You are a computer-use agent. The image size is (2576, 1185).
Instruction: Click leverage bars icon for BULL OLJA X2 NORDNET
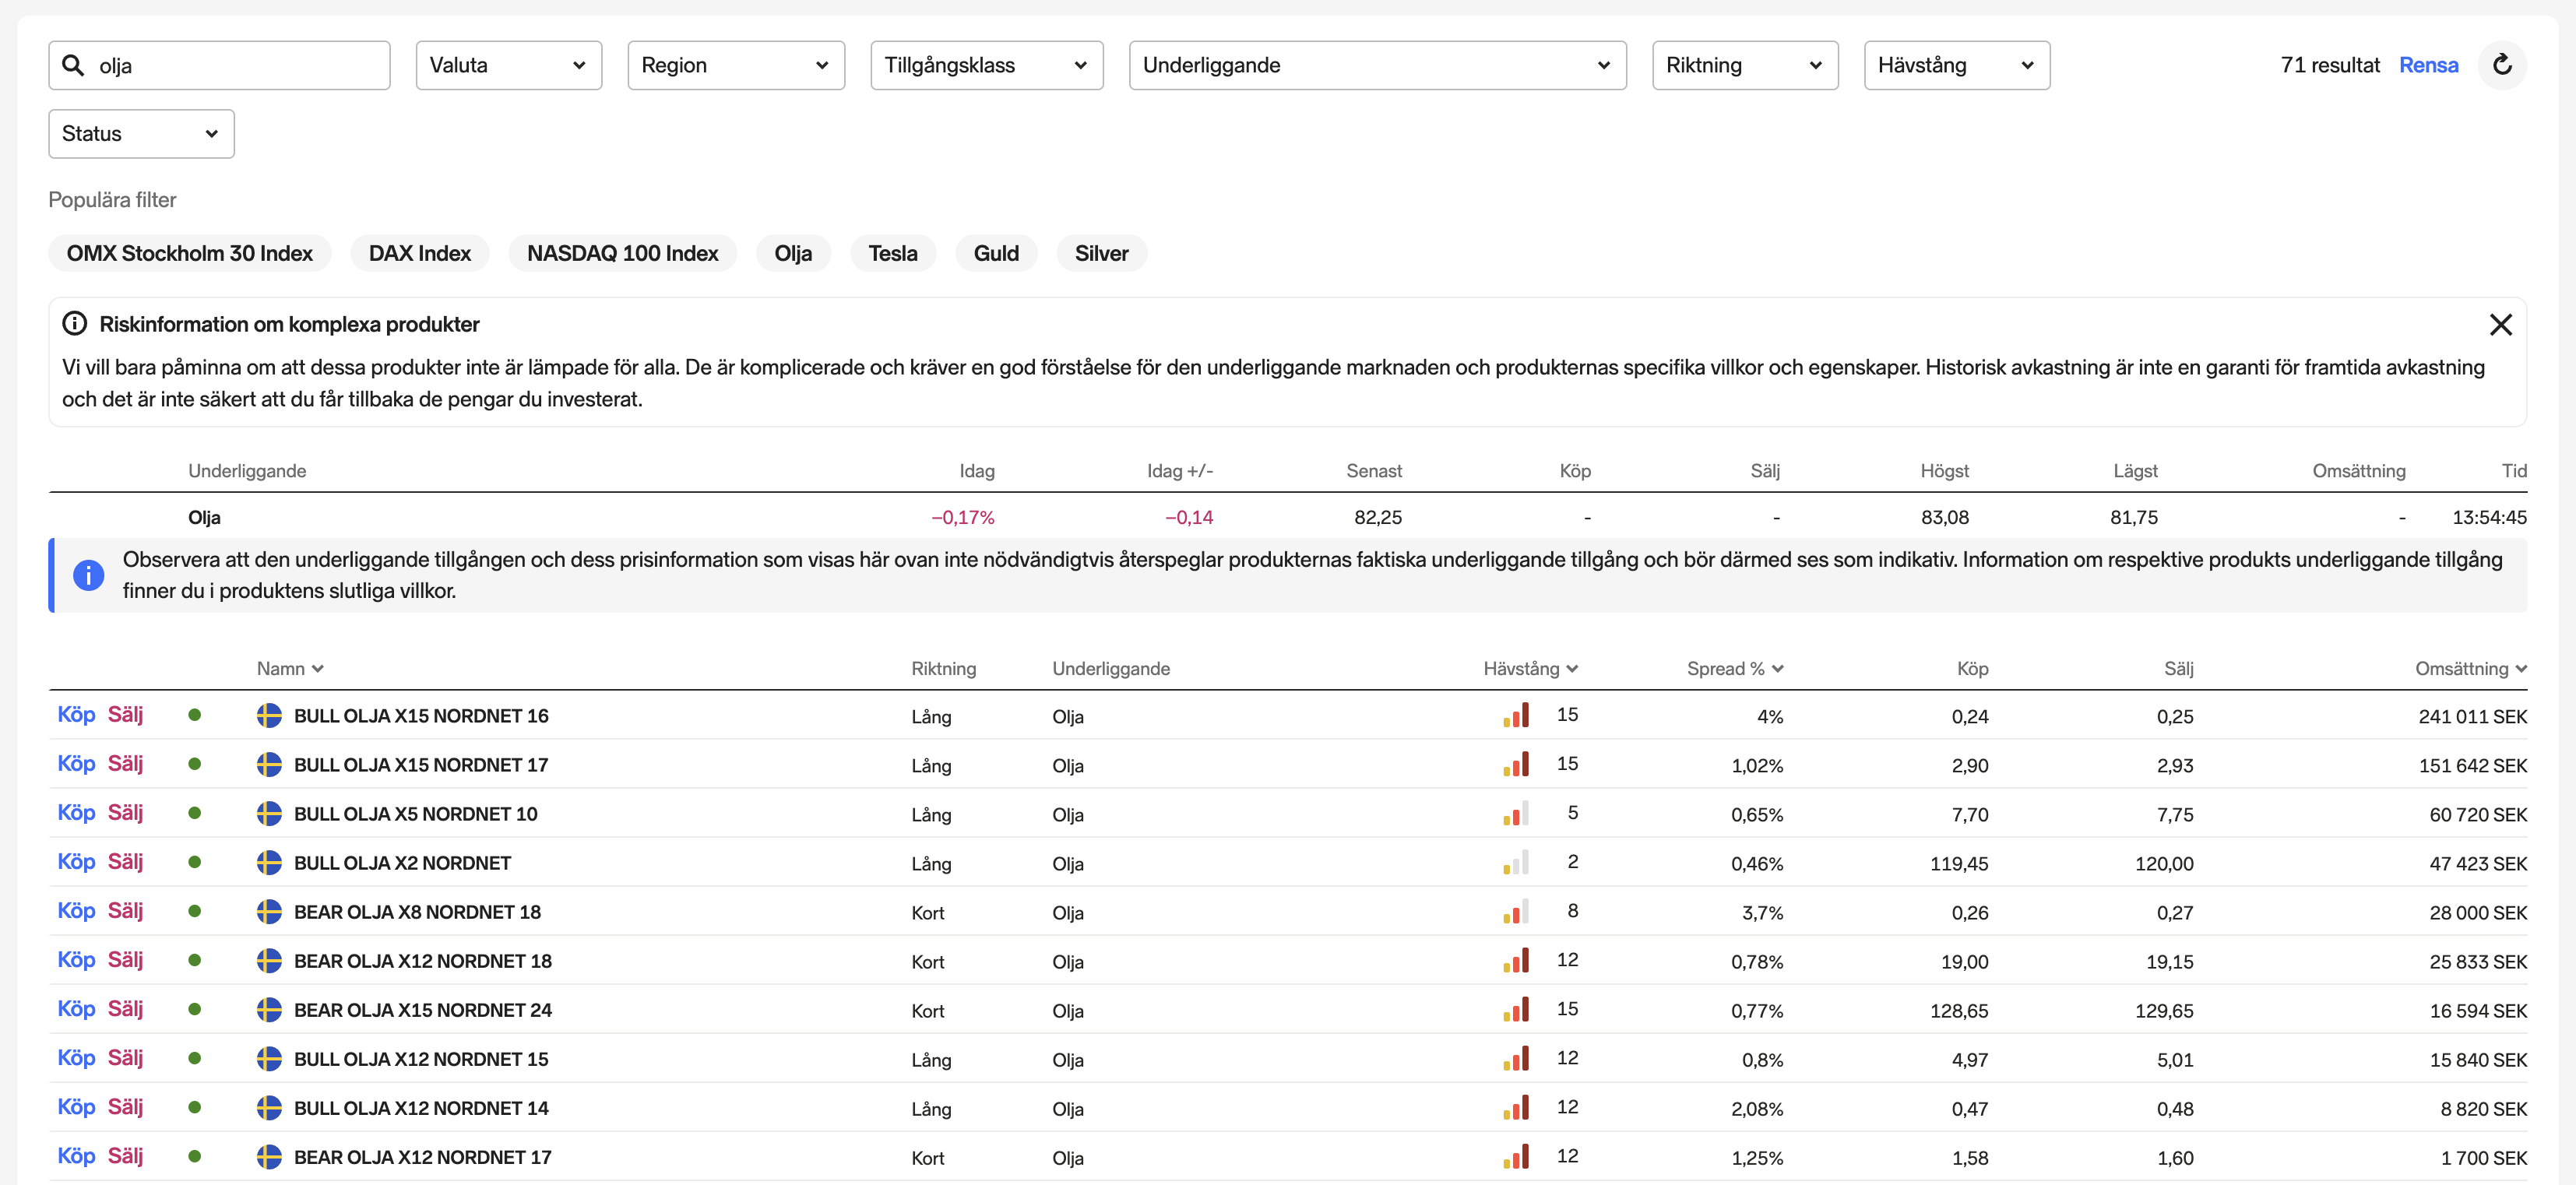pos(1515,863)
